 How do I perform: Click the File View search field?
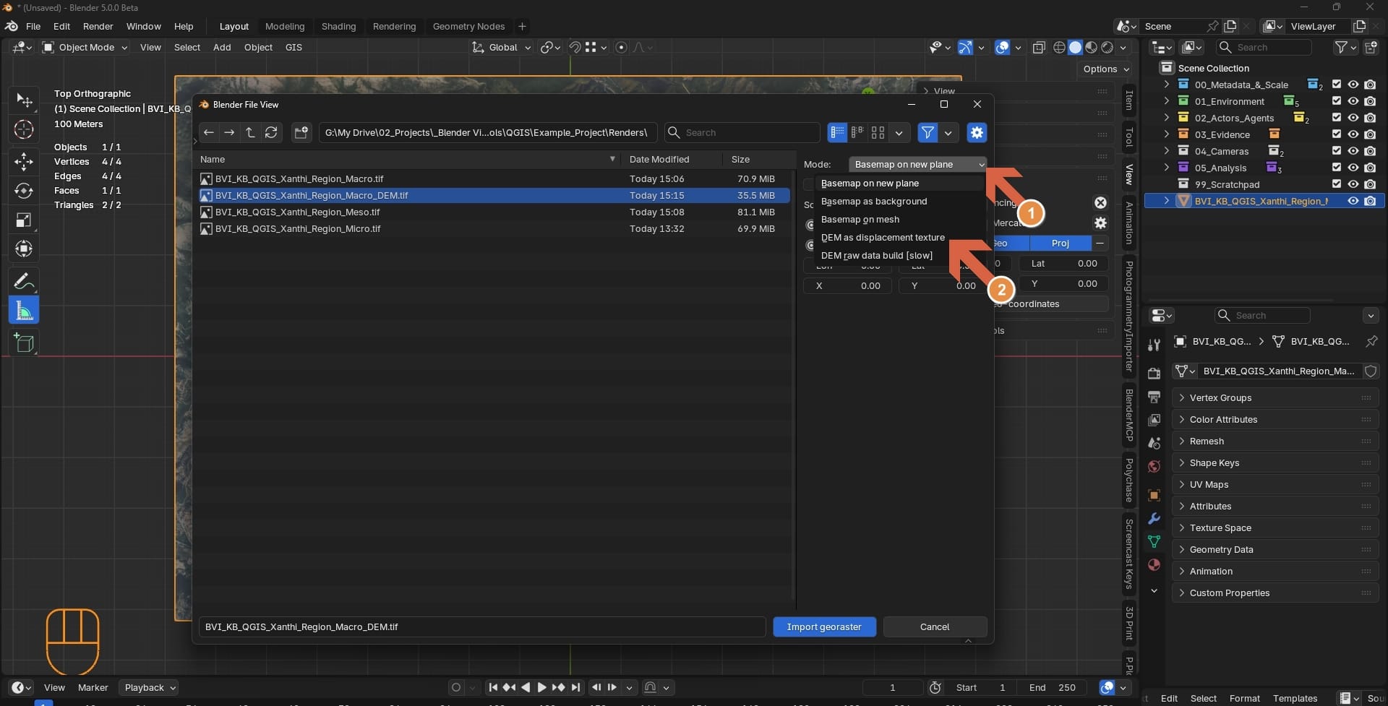742,132
